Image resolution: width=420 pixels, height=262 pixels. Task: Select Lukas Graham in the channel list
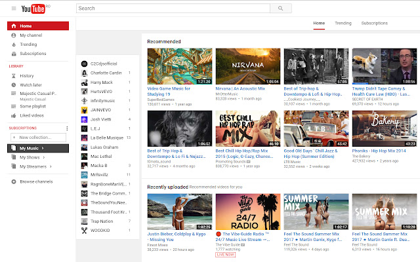[104, 147]
